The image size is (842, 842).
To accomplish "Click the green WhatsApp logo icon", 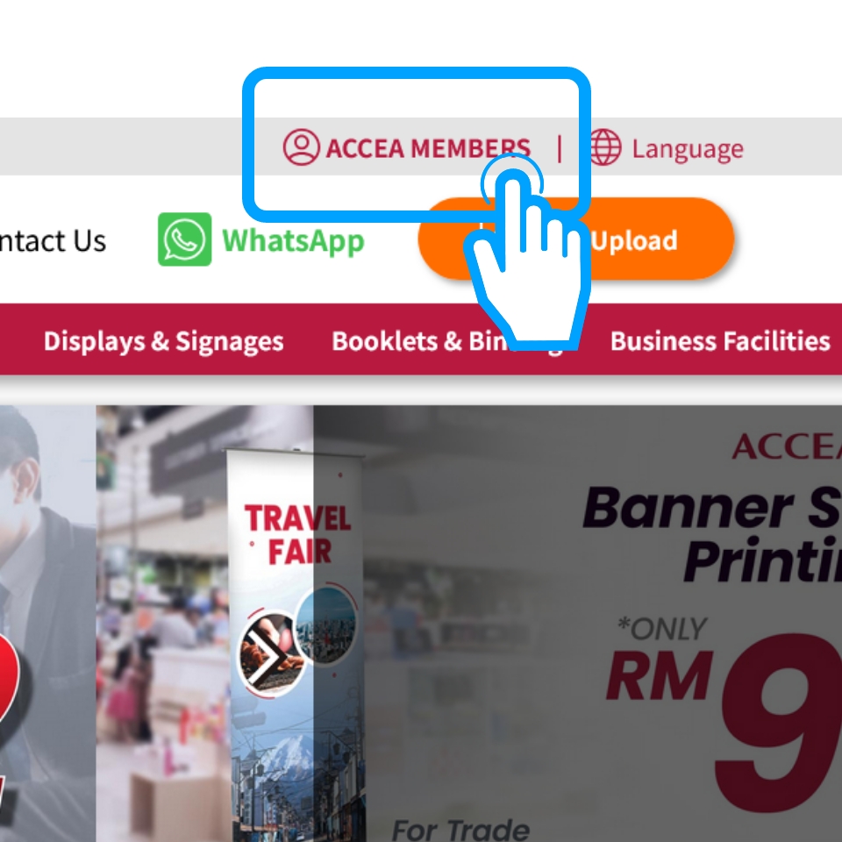I will [x=185, y=239].
